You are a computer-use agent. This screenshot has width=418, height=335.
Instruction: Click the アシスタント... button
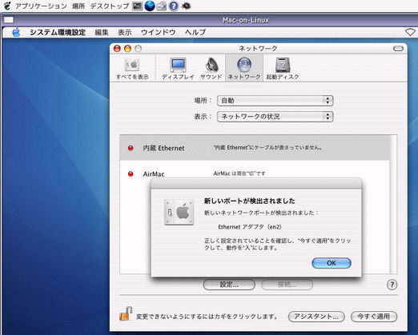tap(316, 317)
